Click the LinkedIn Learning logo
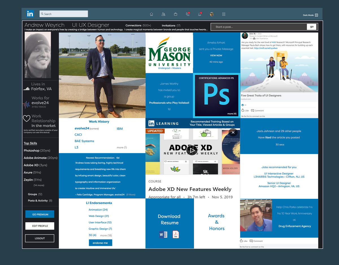Image resolution: width=339 pixels, height=265 pixels. [x=164, y=123]
